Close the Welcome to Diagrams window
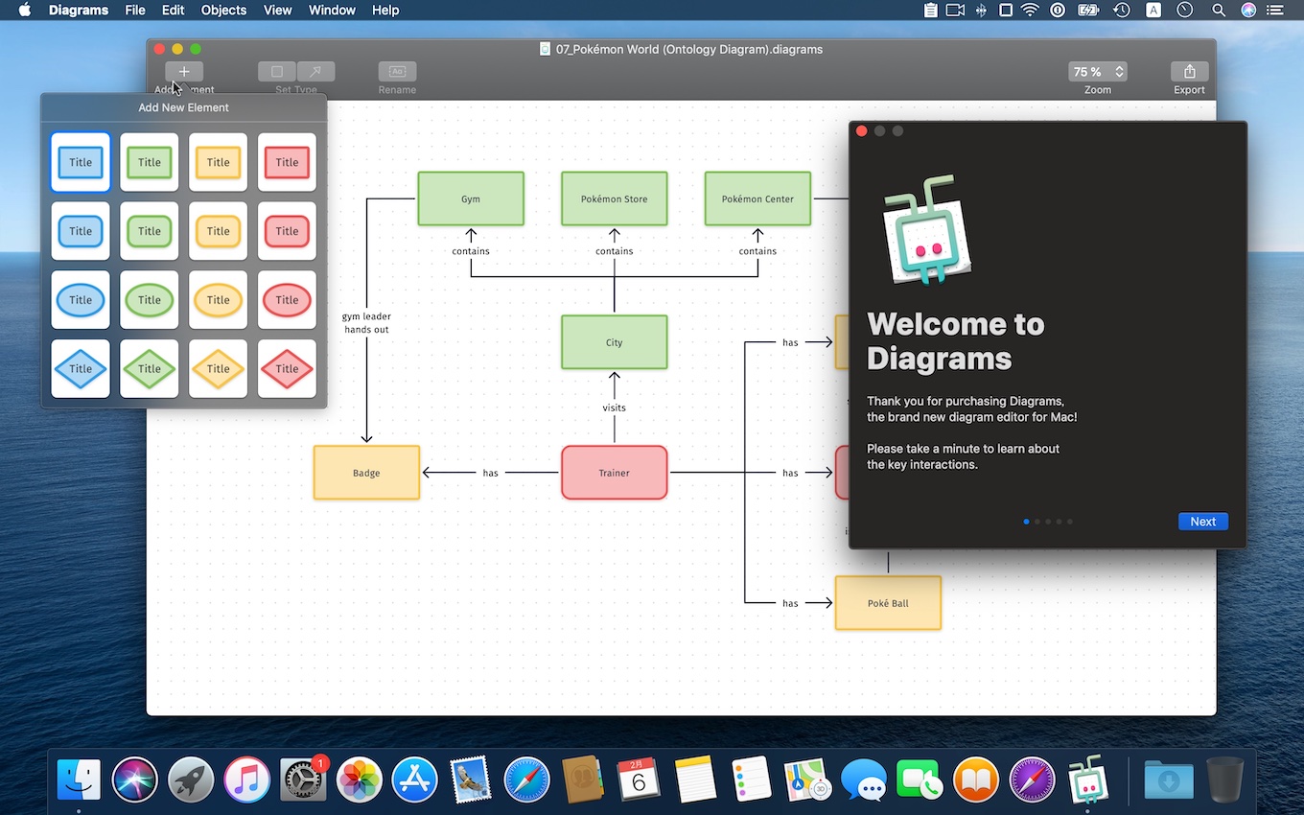 [x=861, y=131]
